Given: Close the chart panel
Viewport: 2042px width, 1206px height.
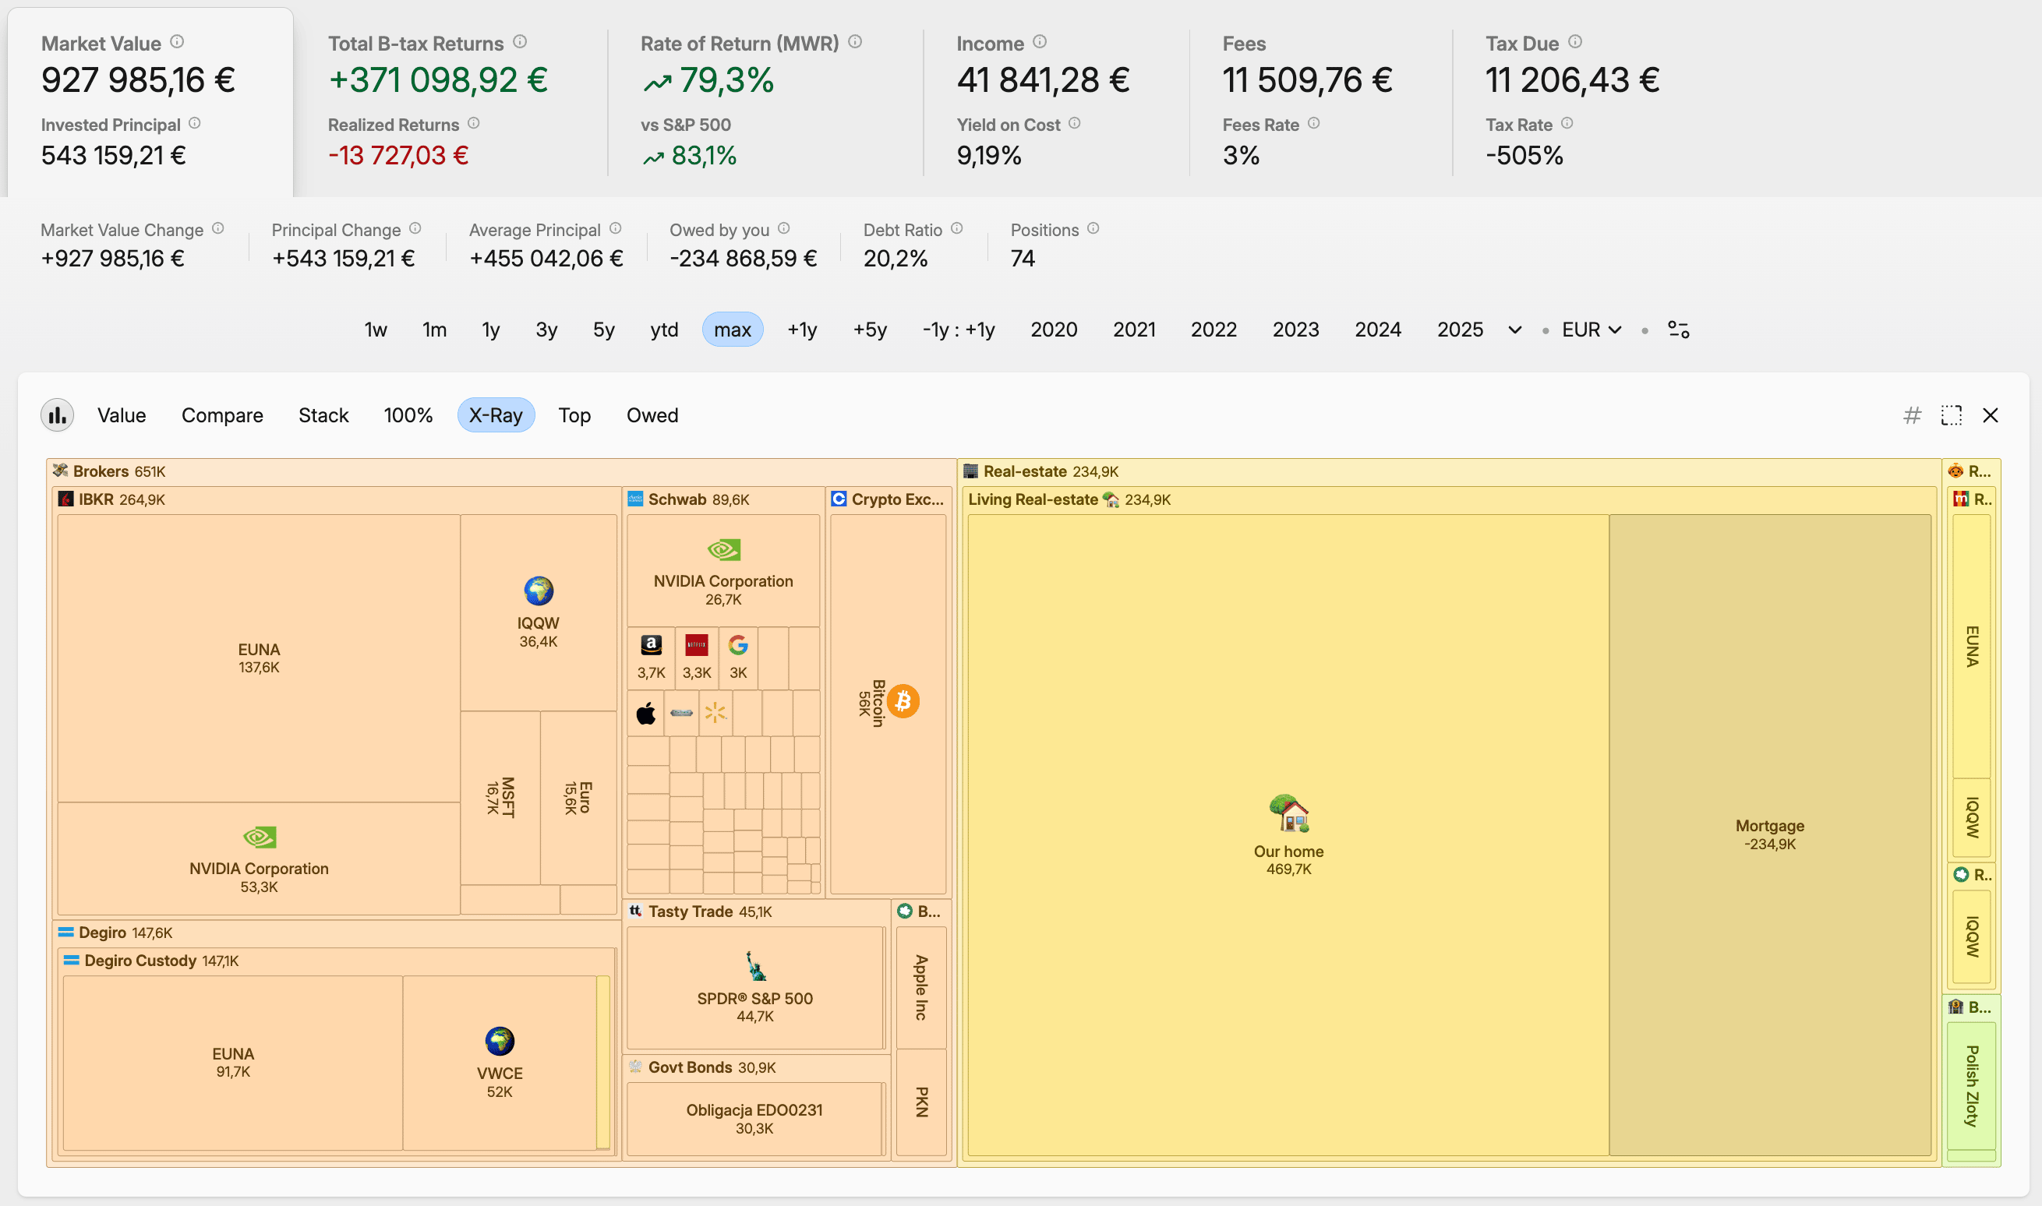Looking at the screenshot, I should tap(1990, 415).
